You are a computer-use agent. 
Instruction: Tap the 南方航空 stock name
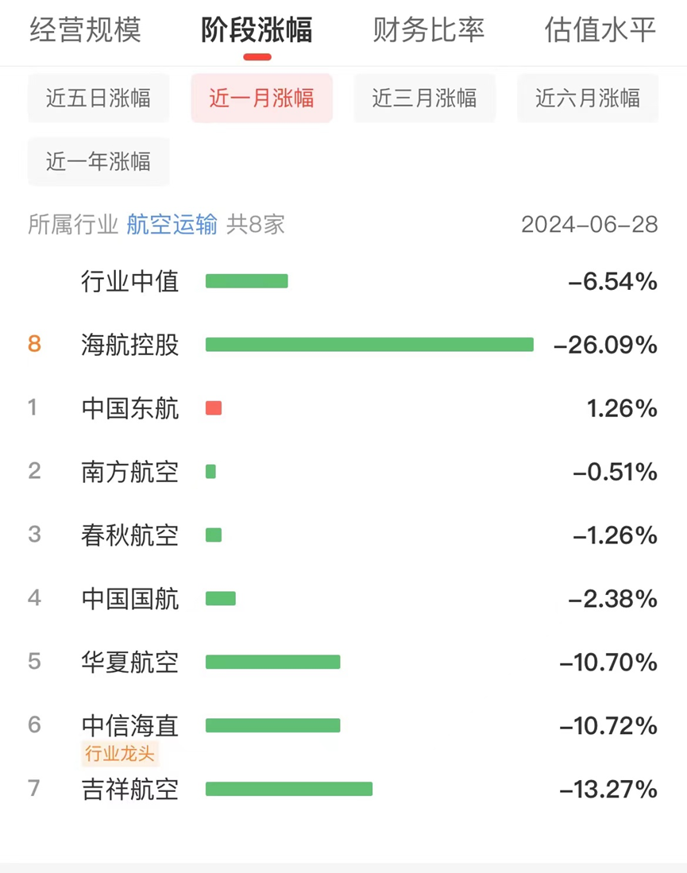tap(130, 472)
